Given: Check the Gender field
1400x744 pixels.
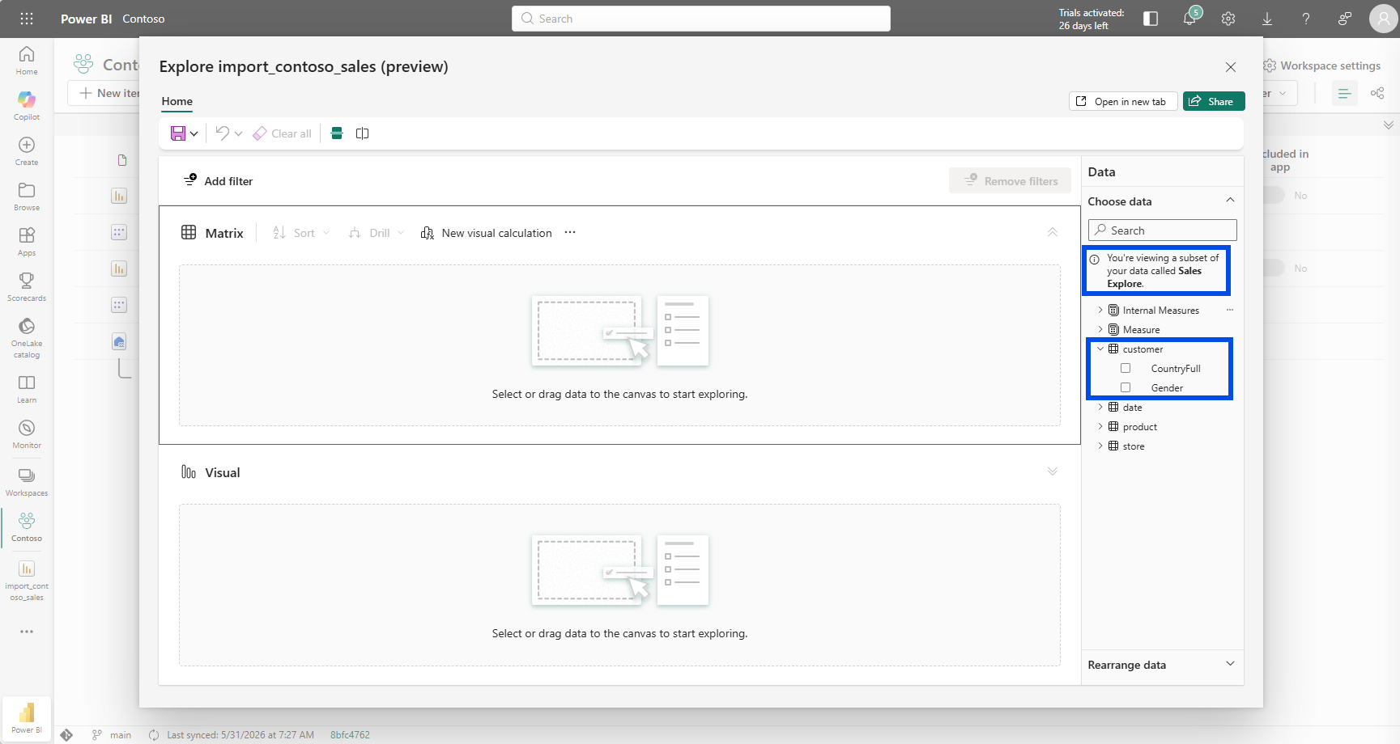Looking at the screenshot, I should pyautogui.click(x=1126, y=387).
